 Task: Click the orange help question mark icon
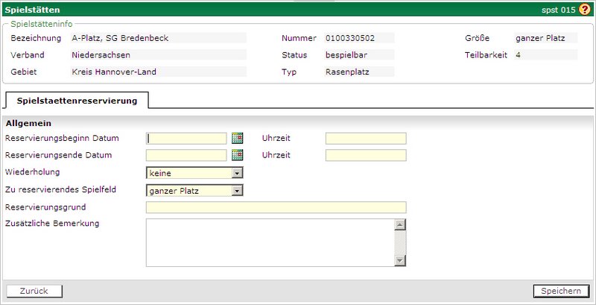pos(584,10)
